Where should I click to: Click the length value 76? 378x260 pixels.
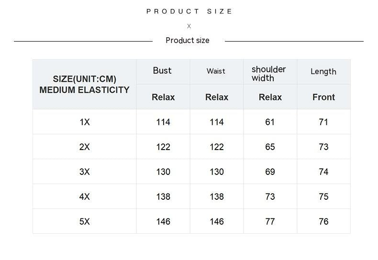point(323,222)
